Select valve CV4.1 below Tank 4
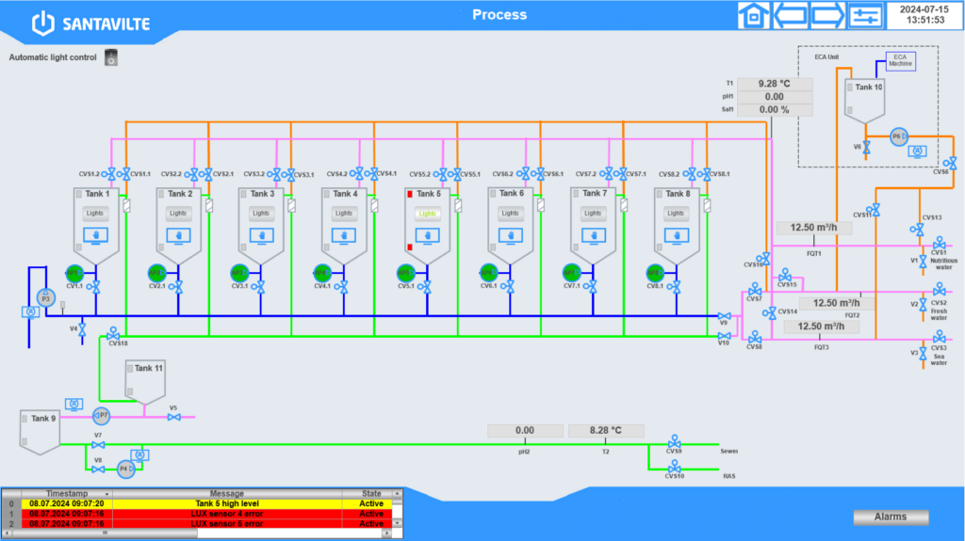965x541 pixels. tap(343, 286)
